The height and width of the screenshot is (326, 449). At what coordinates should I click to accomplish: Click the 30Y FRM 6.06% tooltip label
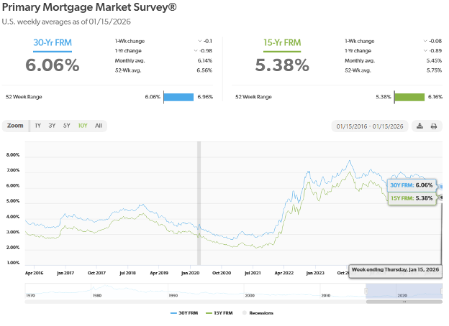point(412,185)
